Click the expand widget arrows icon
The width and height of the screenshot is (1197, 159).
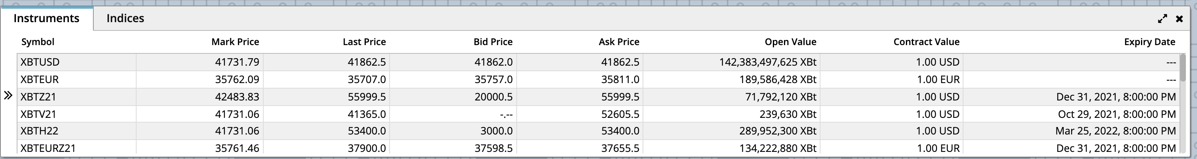coord(1162,19)
